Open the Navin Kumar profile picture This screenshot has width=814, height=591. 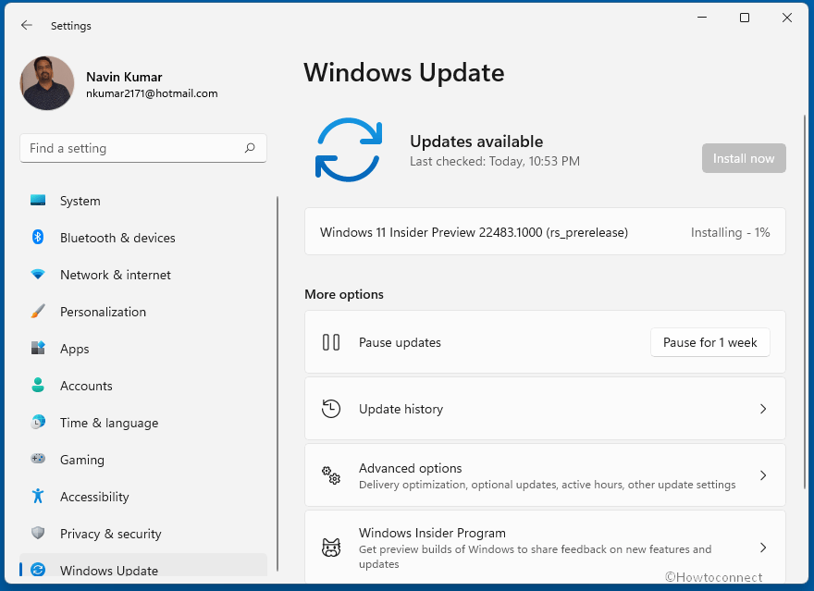(x=47, y=83)
